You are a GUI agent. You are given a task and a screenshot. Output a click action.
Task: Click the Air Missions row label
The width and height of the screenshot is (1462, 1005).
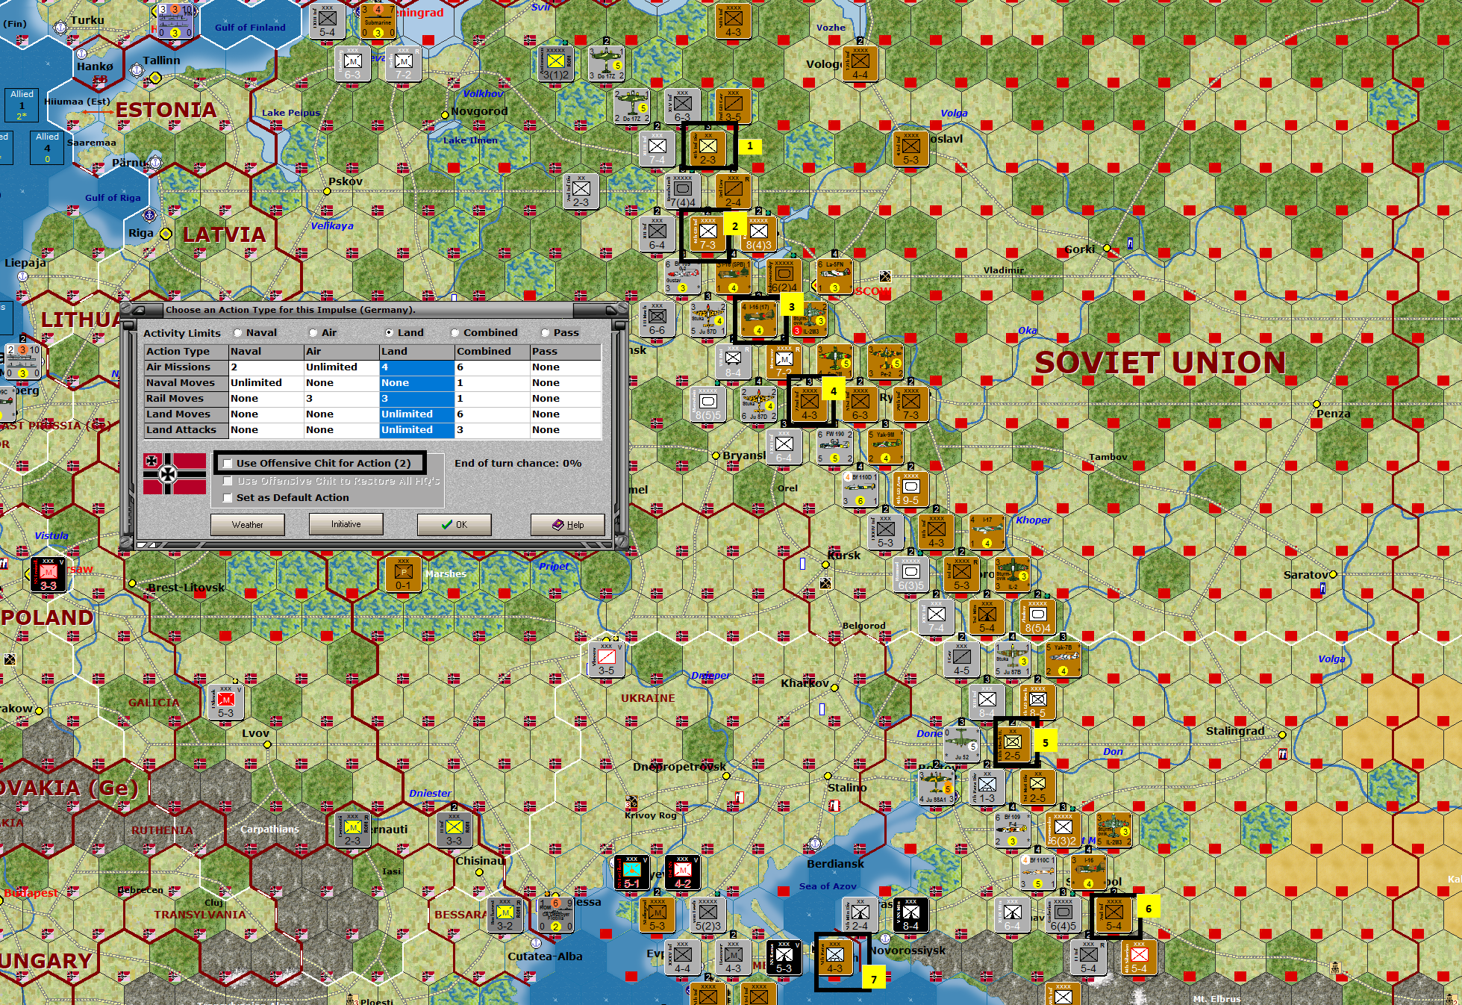point(187,367)
